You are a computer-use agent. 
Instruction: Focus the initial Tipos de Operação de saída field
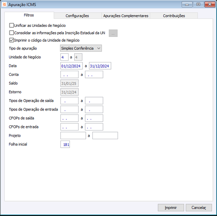(69, 101)
